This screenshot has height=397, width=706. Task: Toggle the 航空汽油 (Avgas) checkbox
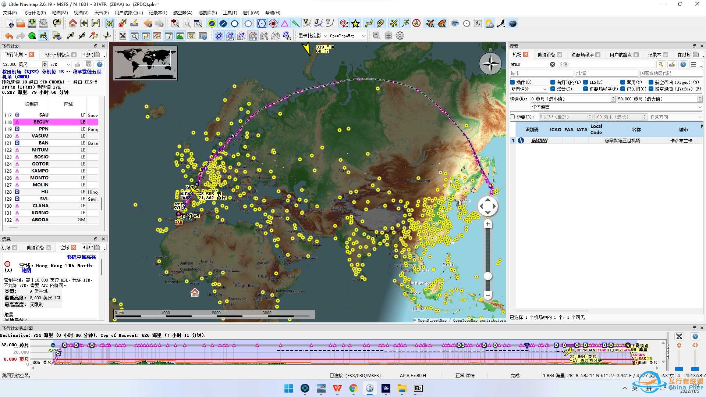(x=651, y=82)
